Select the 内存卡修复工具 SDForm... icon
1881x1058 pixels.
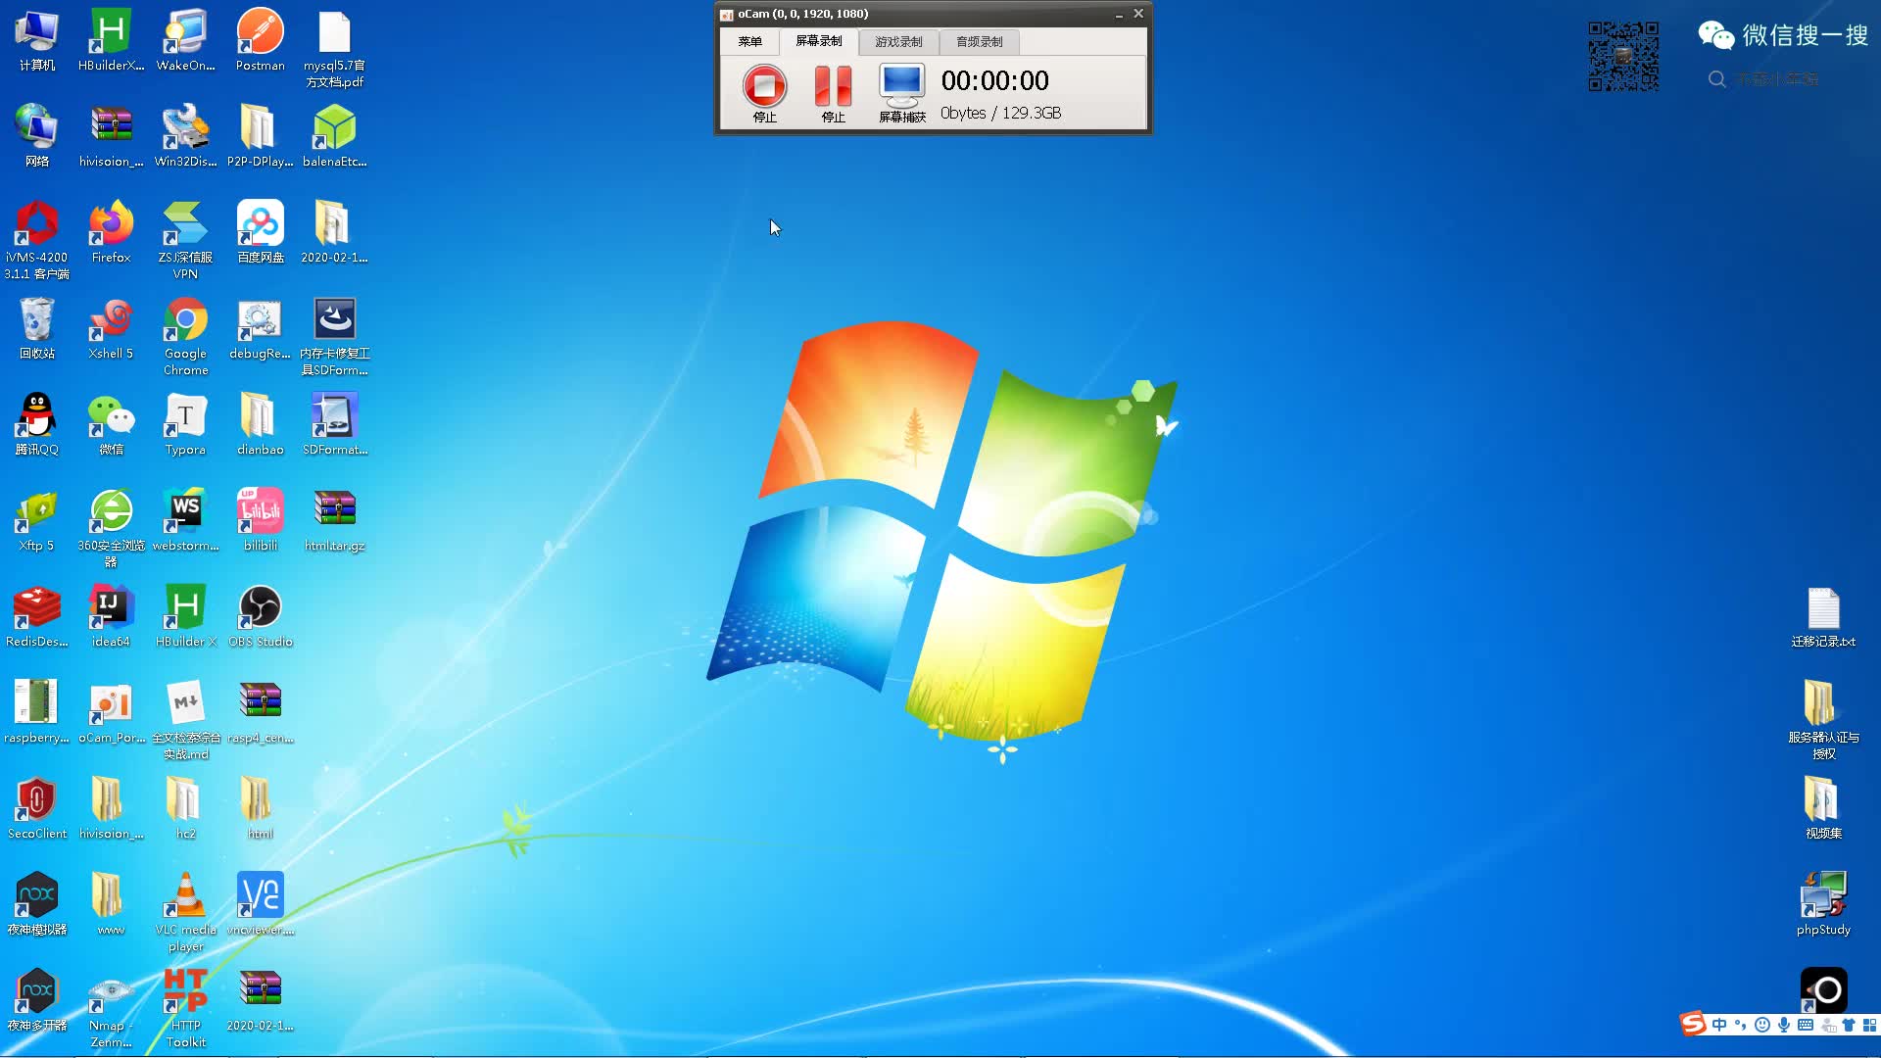[x=334, y=337]
